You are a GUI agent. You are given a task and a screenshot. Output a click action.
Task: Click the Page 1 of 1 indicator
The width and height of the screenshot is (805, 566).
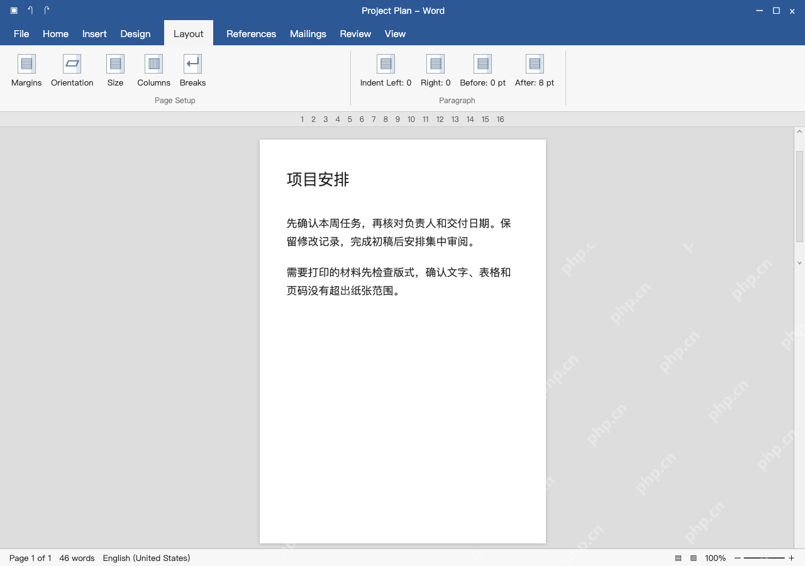click(30, 558)
